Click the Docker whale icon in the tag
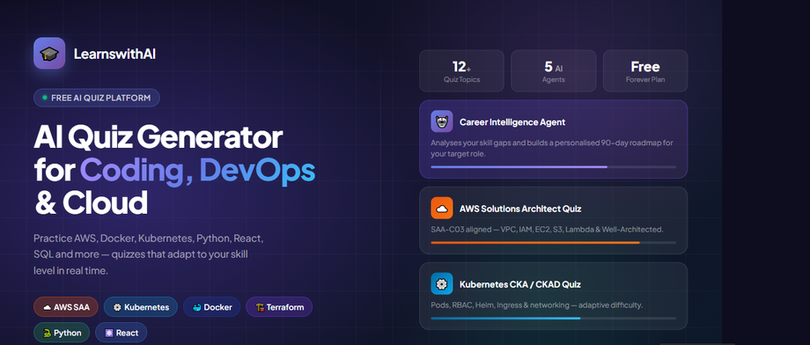 [197, 307]
